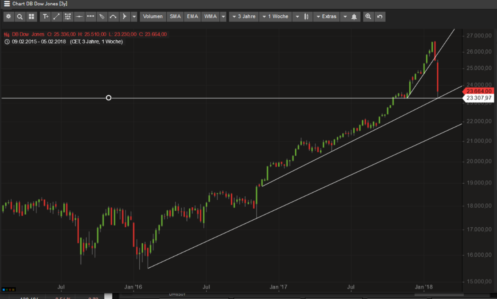This screenshot has height=299, width=497.
Task: Open the Extras menu
Action: 326,17
